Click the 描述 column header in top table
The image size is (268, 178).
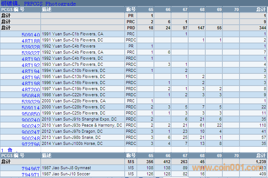click(x=46, y=9)
